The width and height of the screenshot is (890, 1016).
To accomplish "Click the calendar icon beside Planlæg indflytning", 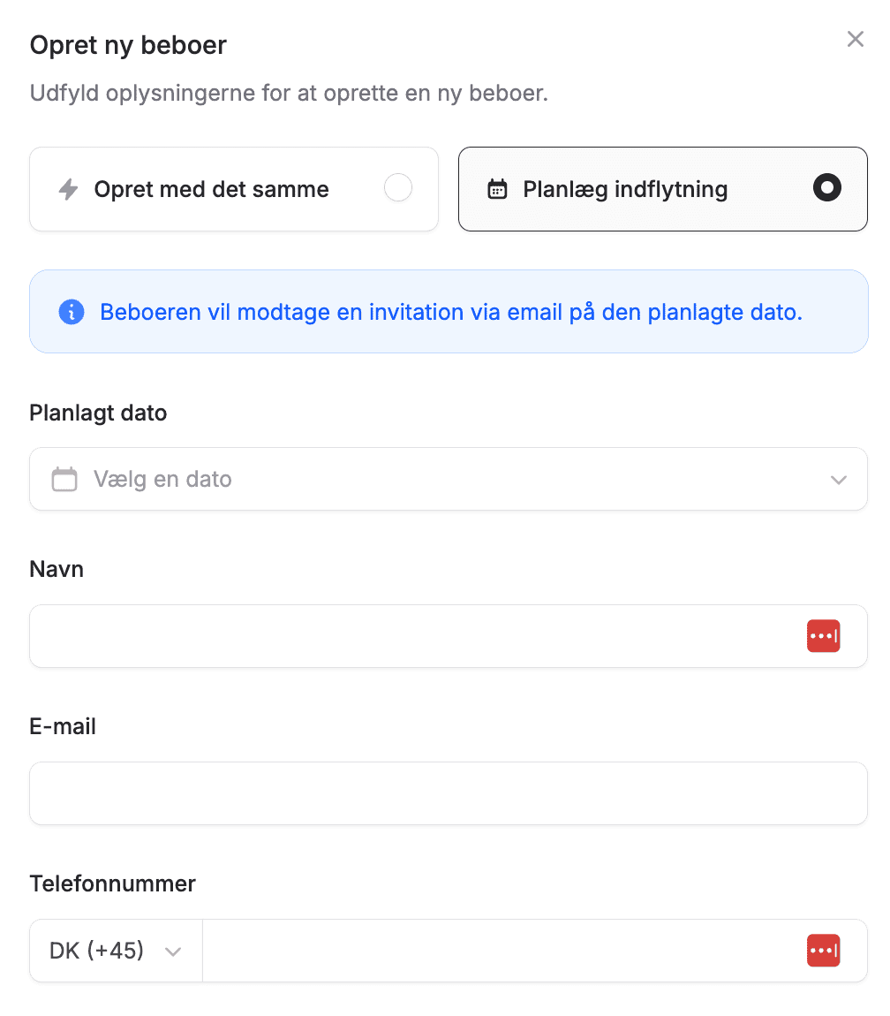I will tap(498, 189).
